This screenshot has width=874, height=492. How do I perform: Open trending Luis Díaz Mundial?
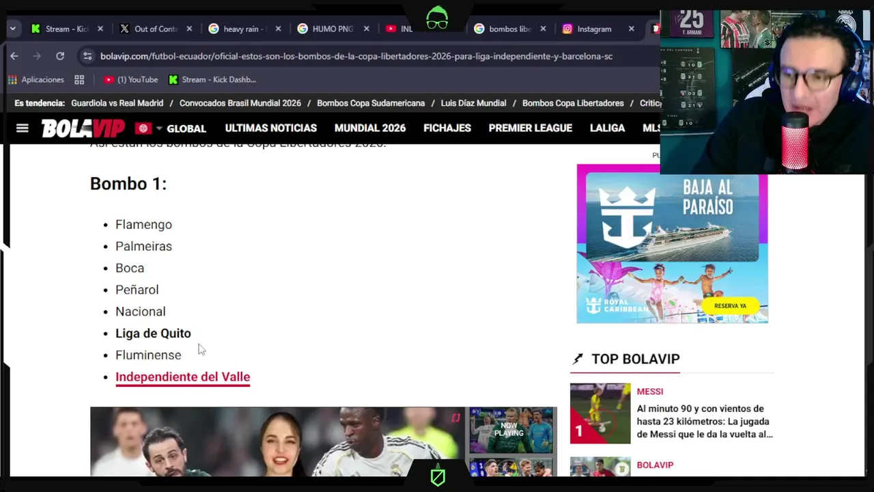(473, 103)
